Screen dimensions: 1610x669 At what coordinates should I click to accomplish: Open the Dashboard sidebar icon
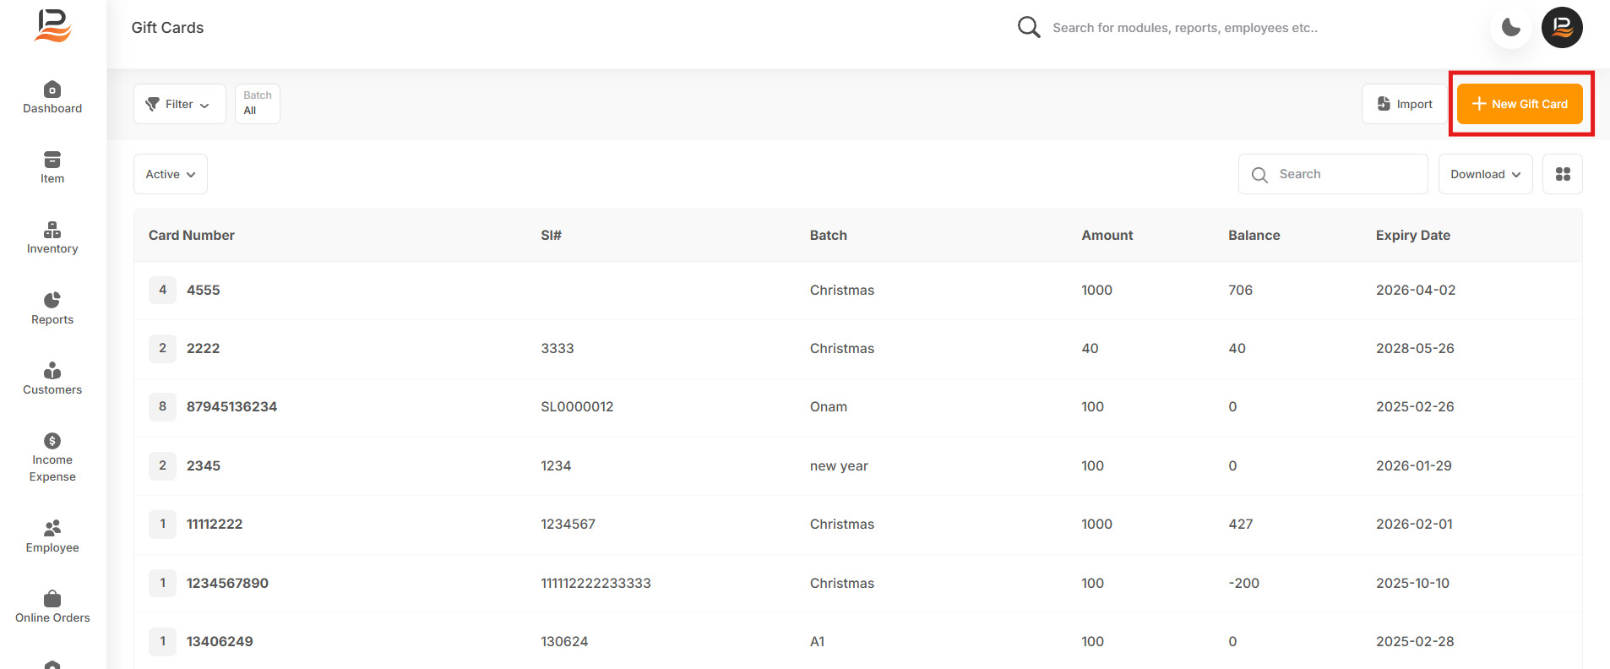tap(52, 90)
